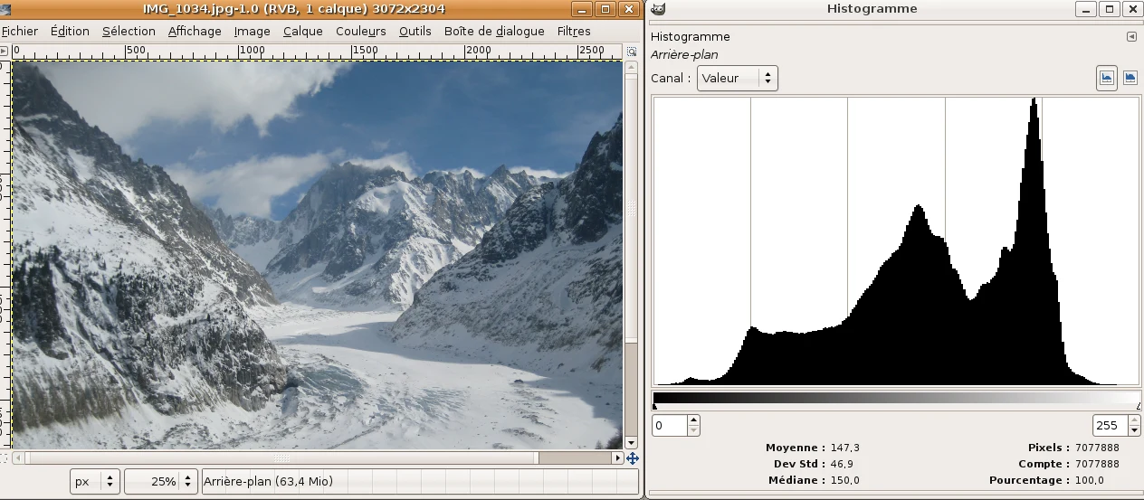Screen dimensions: 1144x500
Task: Switch histogram to logarithmic display
Action: [x=1130, y=78]
